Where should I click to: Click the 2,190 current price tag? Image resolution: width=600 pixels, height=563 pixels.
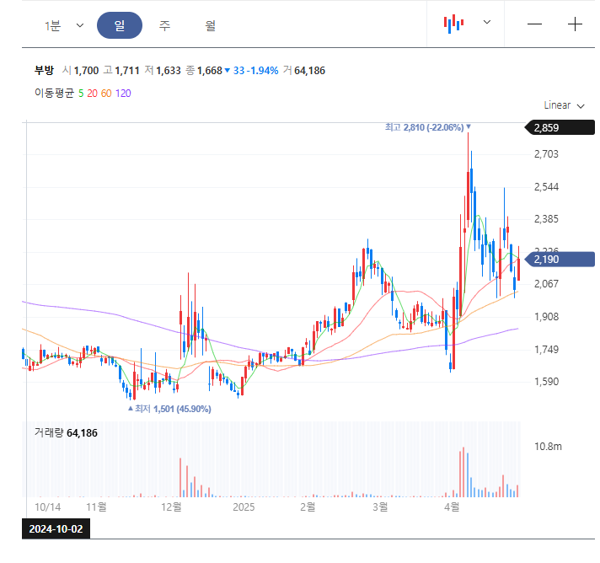click(560, 260)
